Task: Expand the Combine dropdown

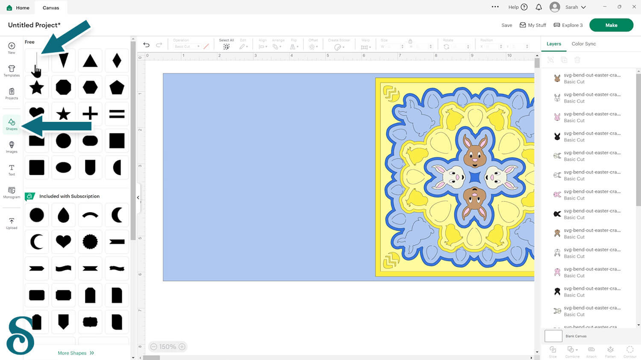Action: click(x=572, y=352)
